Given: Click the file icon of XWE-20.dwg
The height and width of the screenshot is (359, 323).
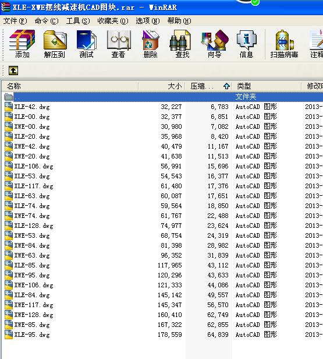Looking at the screenshot, I should click(x=9, y=156).
